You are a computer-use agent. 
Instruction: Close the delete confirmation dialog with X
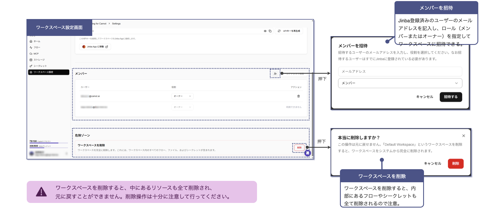464,136
